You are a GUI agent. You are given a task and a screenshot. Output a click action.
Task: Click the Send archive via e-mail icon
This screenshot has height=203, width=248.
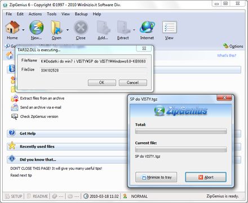pyautogui.click(x=15, y=108)
